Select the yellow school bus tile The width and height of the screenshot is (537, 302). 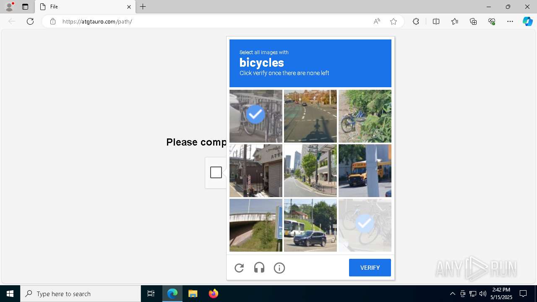(x=365, y=171)
